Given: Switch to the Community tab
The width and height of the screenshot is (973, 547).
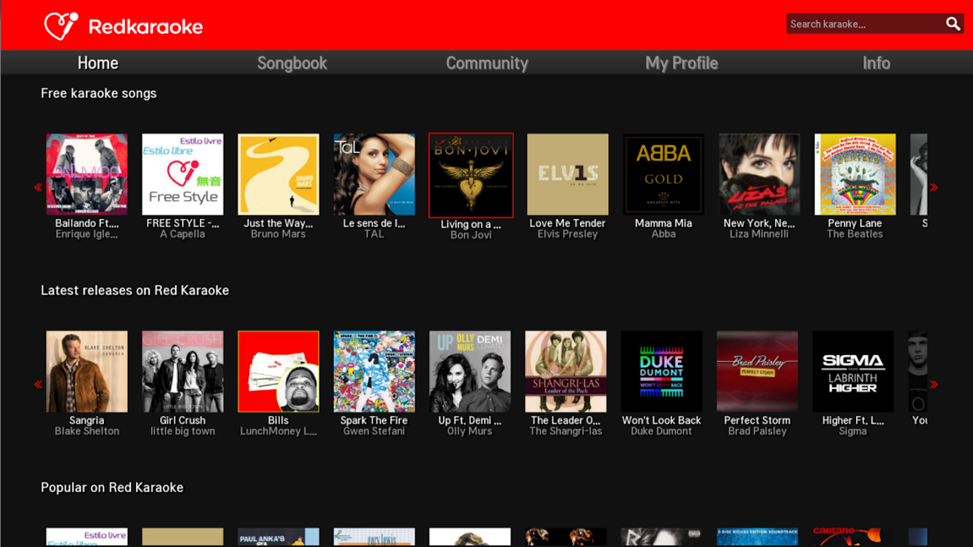Looking at the screenshot, I should point(487,63).
